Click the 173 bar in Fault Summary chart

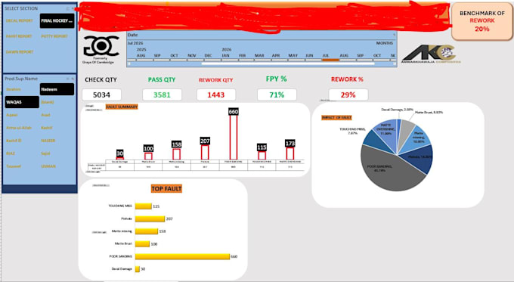[290, 153]
